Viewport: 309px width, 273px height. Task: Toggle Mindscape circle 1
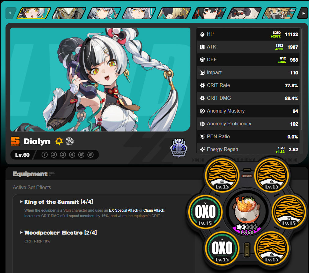45,155
